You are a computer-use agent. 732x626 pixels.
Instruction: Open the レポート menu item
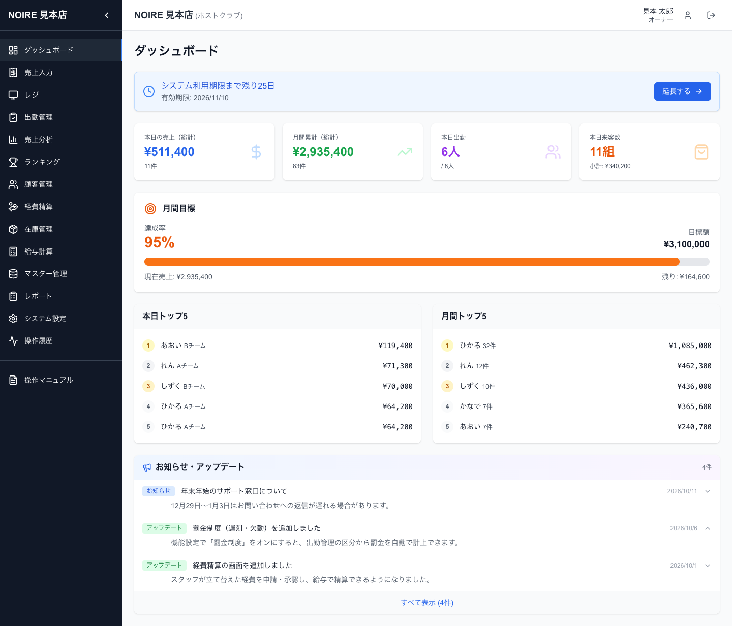pyautogui.click(x=61, y=296)
